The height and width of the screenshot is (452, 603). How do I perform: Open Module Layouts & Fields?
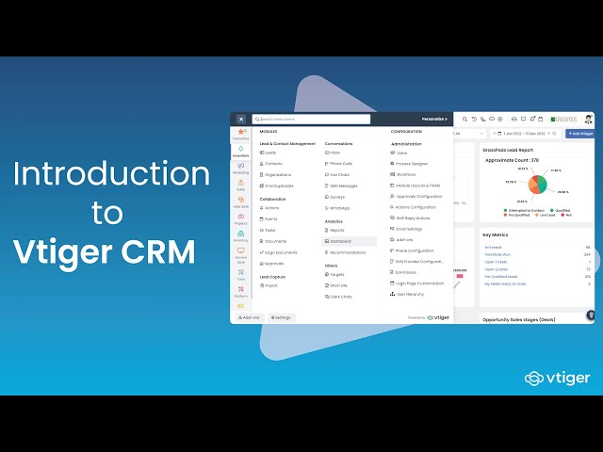(416, 186)
